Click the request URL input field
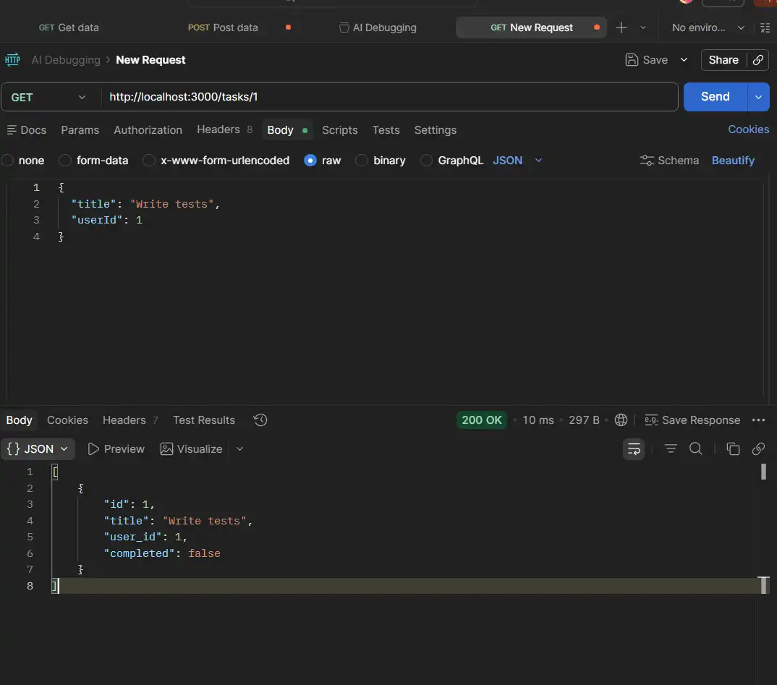Image resolution: width=777 pixels, height=685 pixels. (x=389, y=97)
